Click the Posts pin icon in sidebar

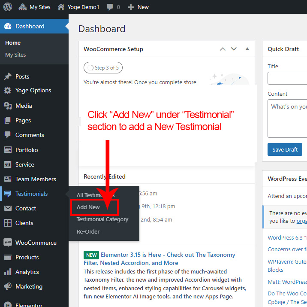tap(8, 76)
